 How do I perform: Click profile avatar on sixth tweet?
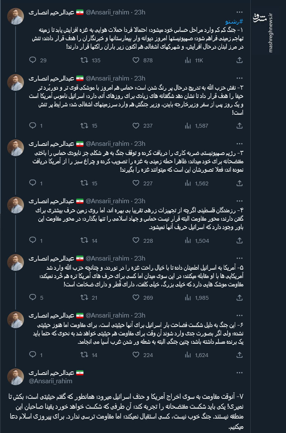(16, 319)
